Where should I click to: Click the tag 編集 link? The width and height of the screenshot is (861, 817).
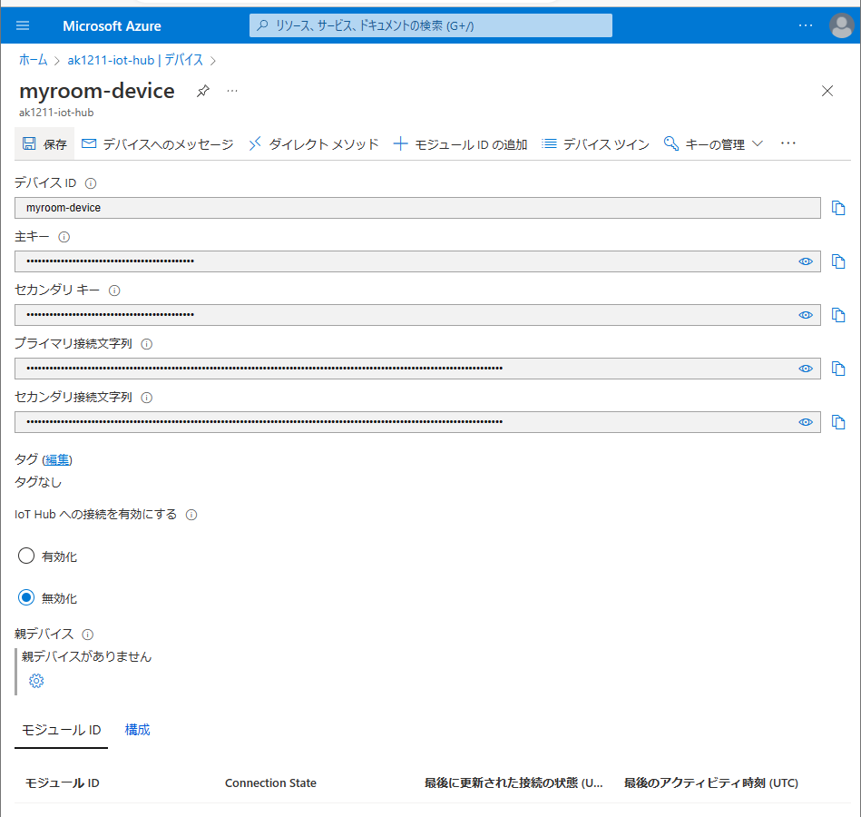click(57, 459)
